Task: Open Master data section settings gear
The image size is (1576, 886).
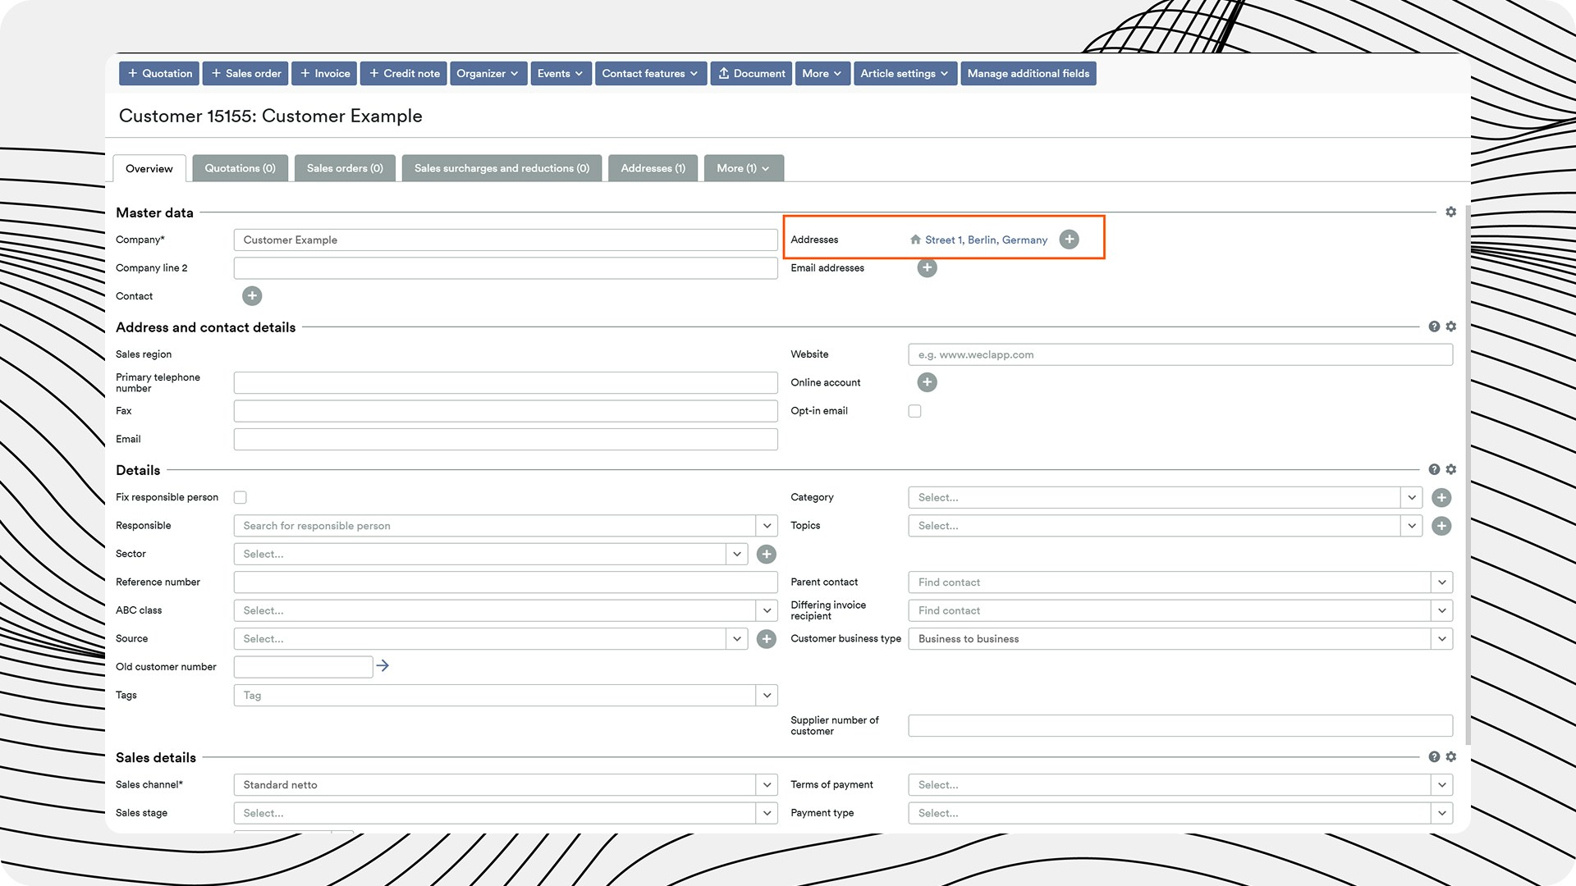Action: (x=1450, y=212)
